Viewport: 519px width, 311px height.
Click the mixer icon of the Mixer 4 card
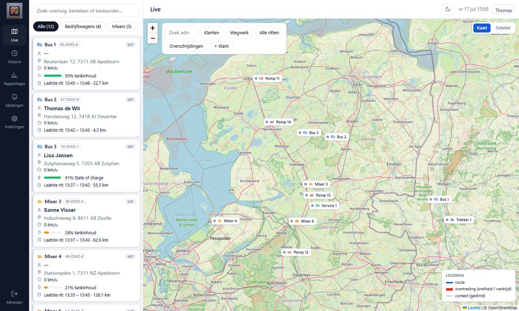click(40, 256)
